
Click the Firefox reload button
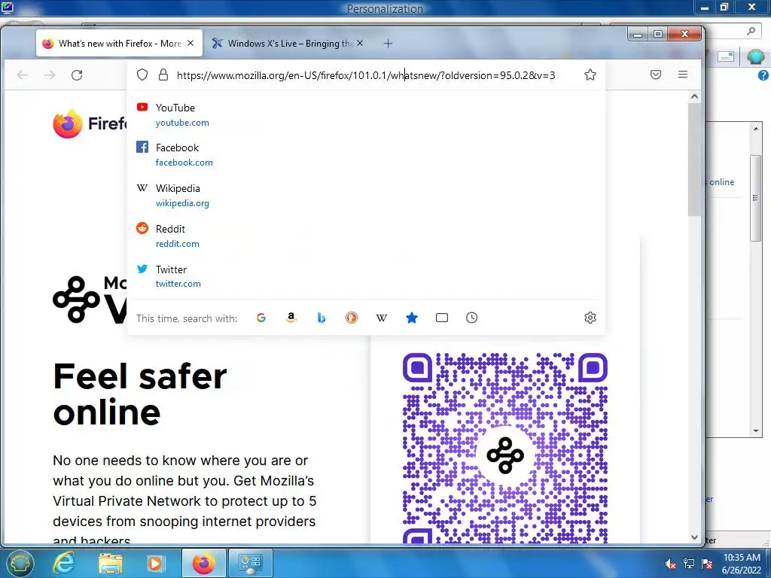pos(77,75)
